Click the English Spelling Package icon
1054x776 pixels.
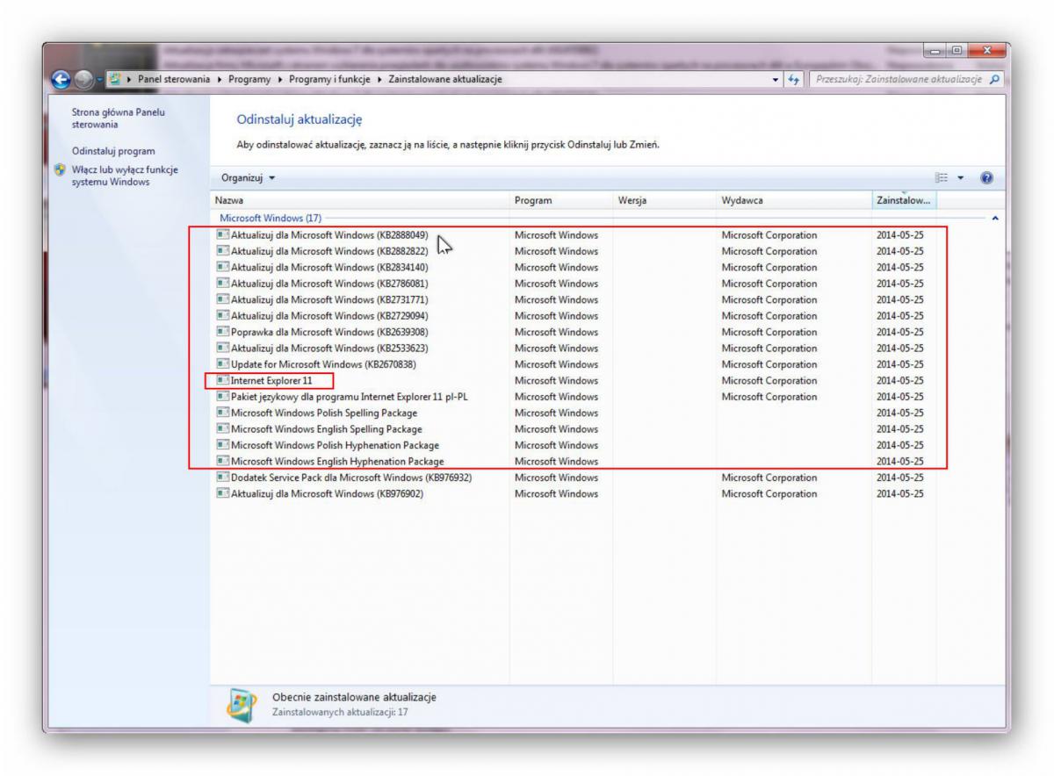pyautogui.click(x=222, y=429)
